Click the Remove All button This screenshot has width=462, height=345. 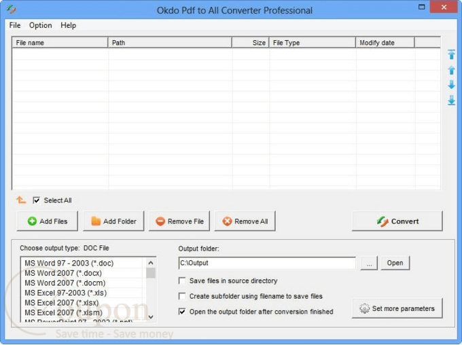coord(245,221)
